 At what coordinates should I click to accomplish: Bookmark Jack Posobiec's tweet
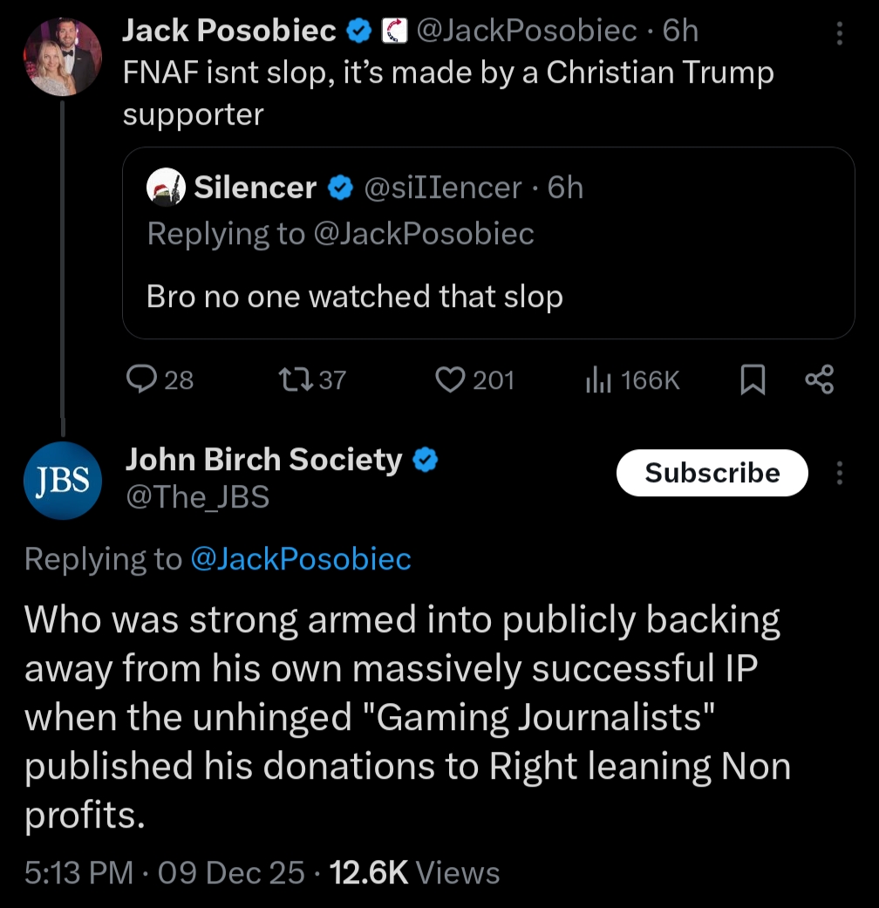click(753, 379)
